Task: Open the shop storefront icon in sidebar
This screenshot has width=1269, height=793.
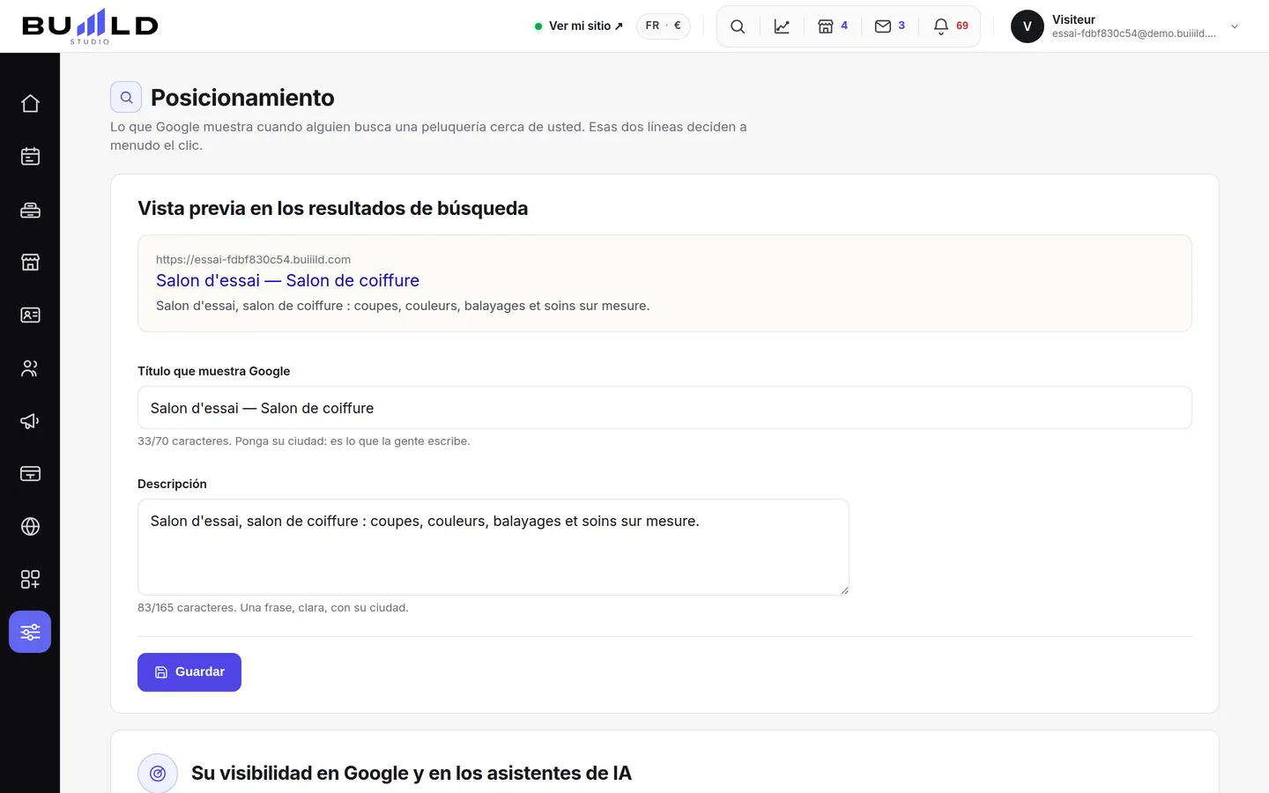Action: [30, 263]
